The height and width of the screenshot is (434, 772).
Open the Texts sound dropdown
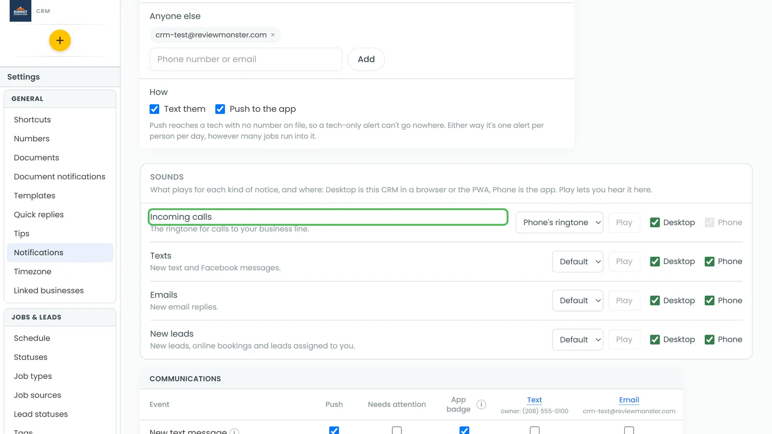578,261
